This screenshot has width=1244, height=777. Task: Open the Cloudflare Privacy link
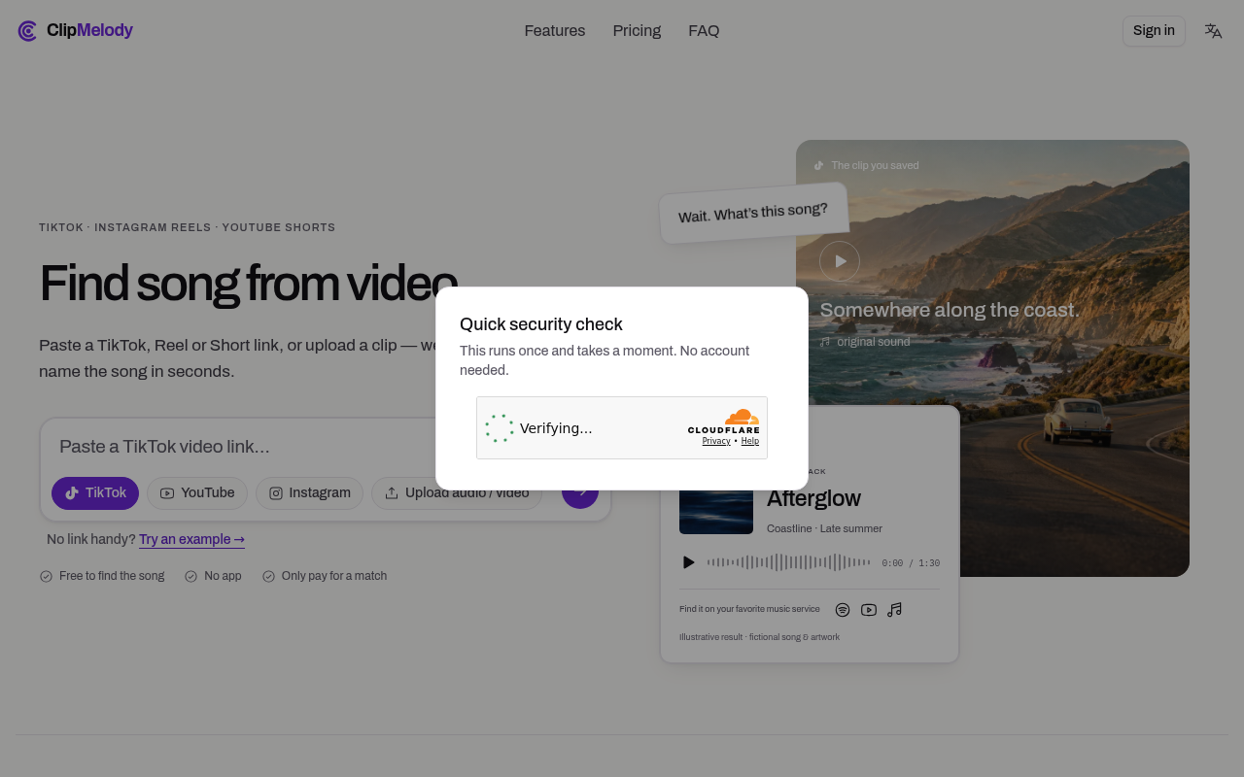coord(716,441)
